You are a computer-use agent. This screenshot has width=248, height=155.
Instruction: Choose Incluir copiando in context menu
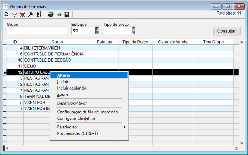click(72, 88)
